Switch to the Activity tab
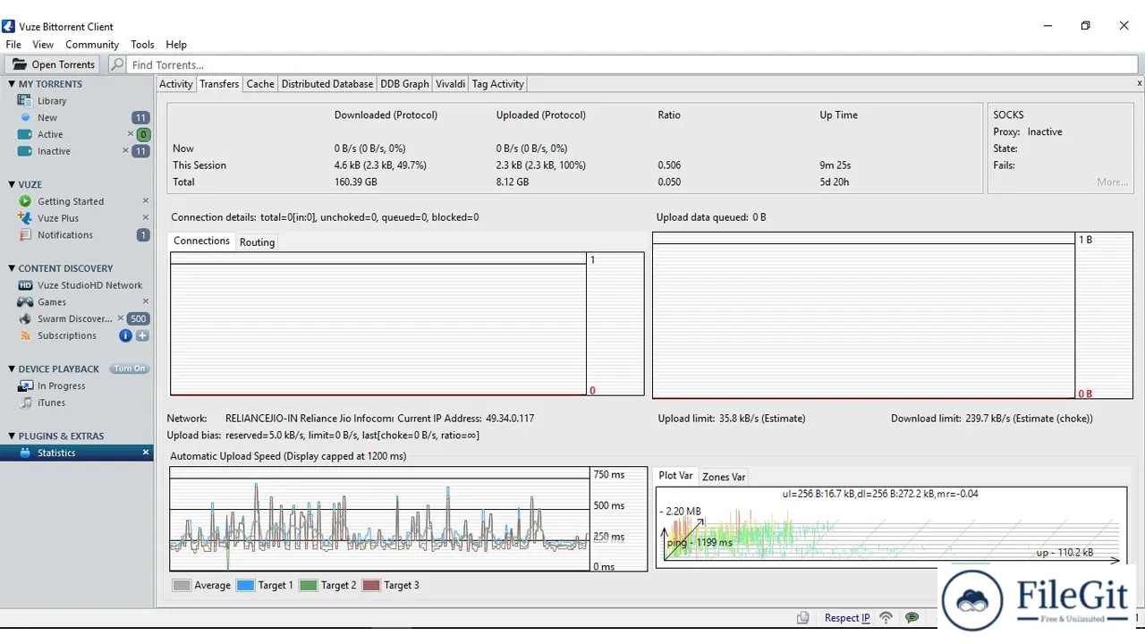The height and width of the screenshot is (644, 1145). pyautogui.click(x=175, y=84)
